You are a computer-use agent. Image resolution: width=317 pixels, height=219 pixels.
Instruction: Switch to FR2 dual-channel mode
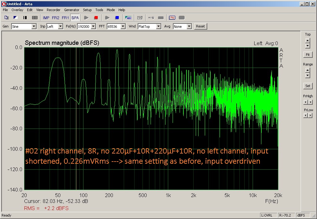56,18
